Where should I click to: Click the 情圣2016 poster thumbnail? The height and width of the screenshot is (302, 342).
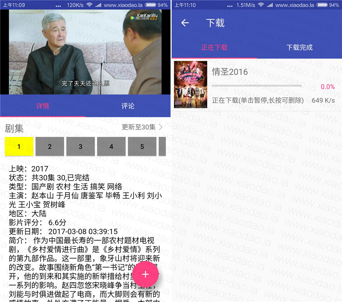click(x=190, y=84)
